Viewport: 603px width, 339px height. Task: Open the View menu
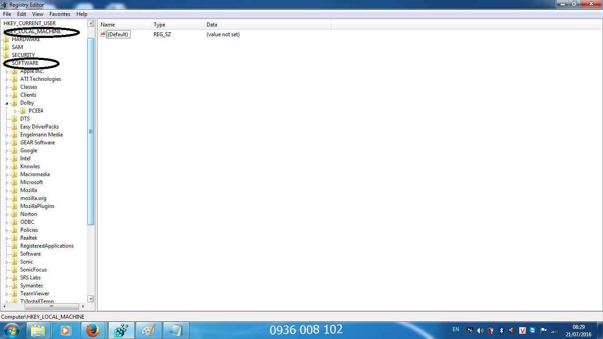(38, 14)
